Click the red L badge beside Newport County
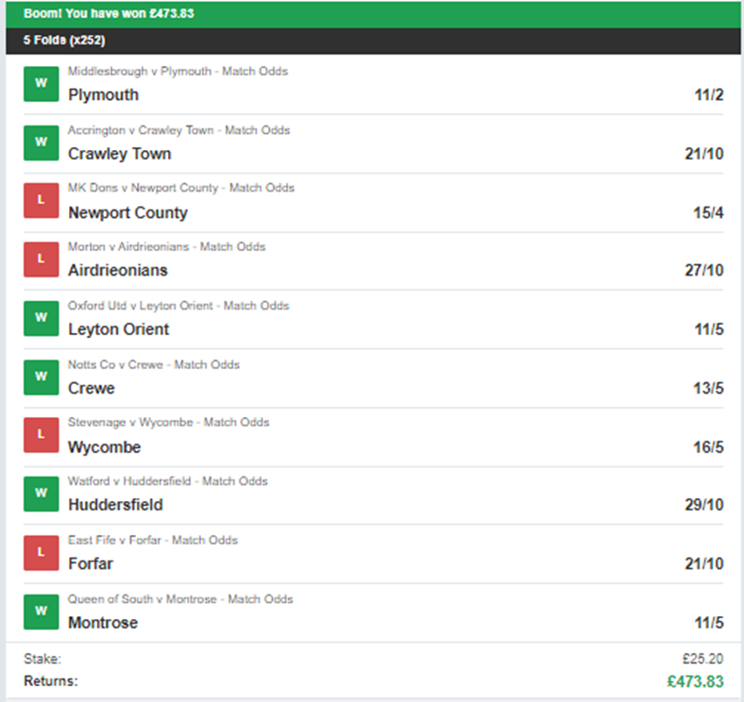This screenshot has height=702, width=744. pyautogui.click(x=42, y=201)
